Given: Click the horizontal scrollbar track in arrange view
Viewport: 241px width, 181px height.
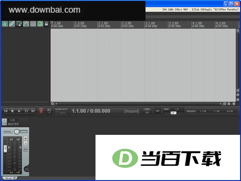Looking at the screenshot, I should coord(138,104).
